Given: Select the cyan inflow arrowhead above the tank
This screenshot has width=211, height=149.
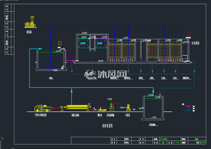Looking at the screenshot, I should 40,49.
